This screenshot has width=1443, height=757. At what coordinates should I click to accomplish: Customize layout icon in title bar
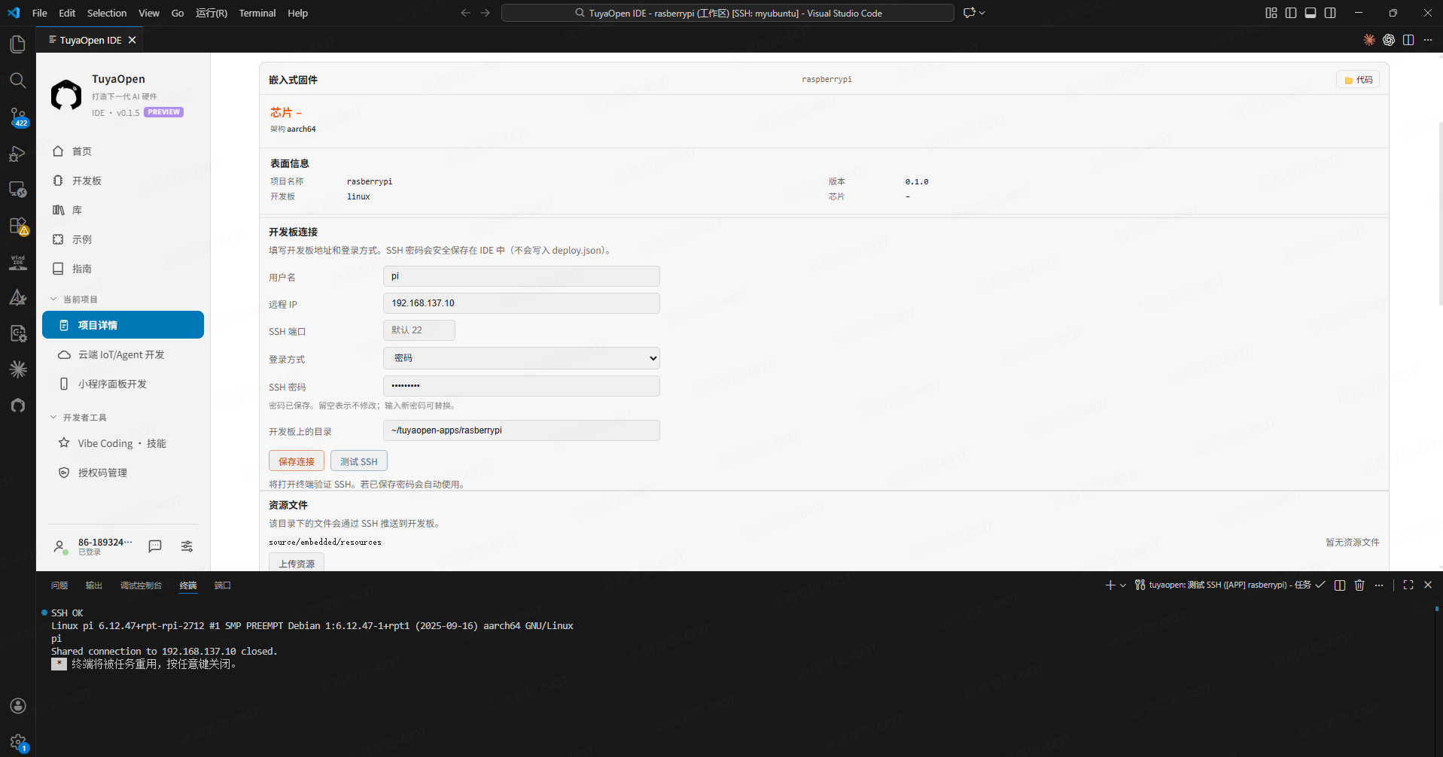tap(1271, 13)
